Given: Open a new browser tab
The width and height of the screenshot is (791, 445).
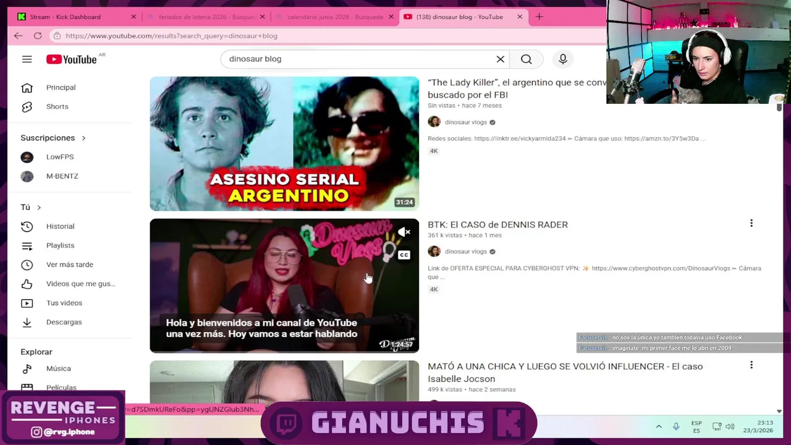Looking at the screenshot, I should (539, 17).
